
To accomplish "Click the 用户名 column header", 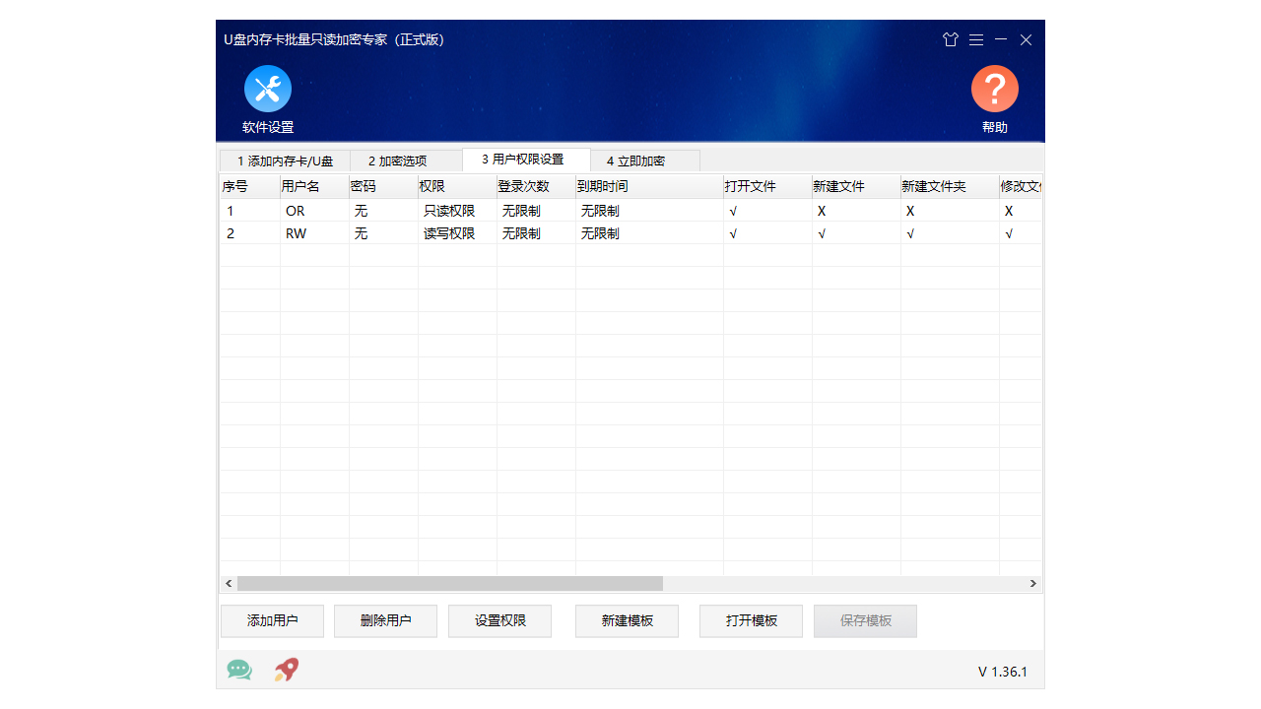I will (314, 186).
